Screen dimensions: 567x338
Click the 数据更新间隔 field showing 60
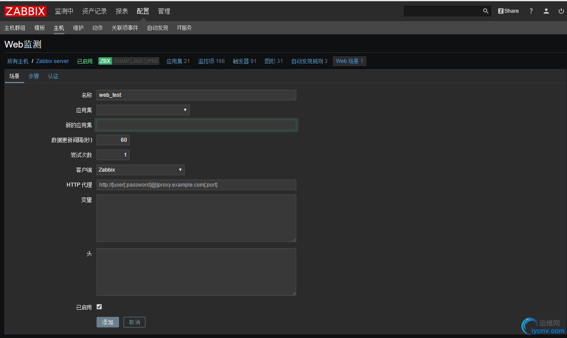[x=113, y=140]
